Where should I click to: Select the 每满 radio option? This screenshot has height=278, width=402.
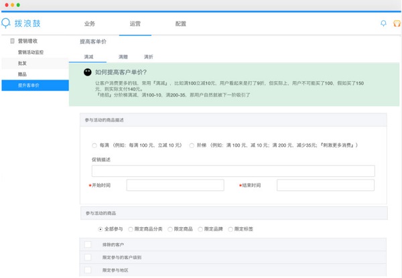[94, 145]
